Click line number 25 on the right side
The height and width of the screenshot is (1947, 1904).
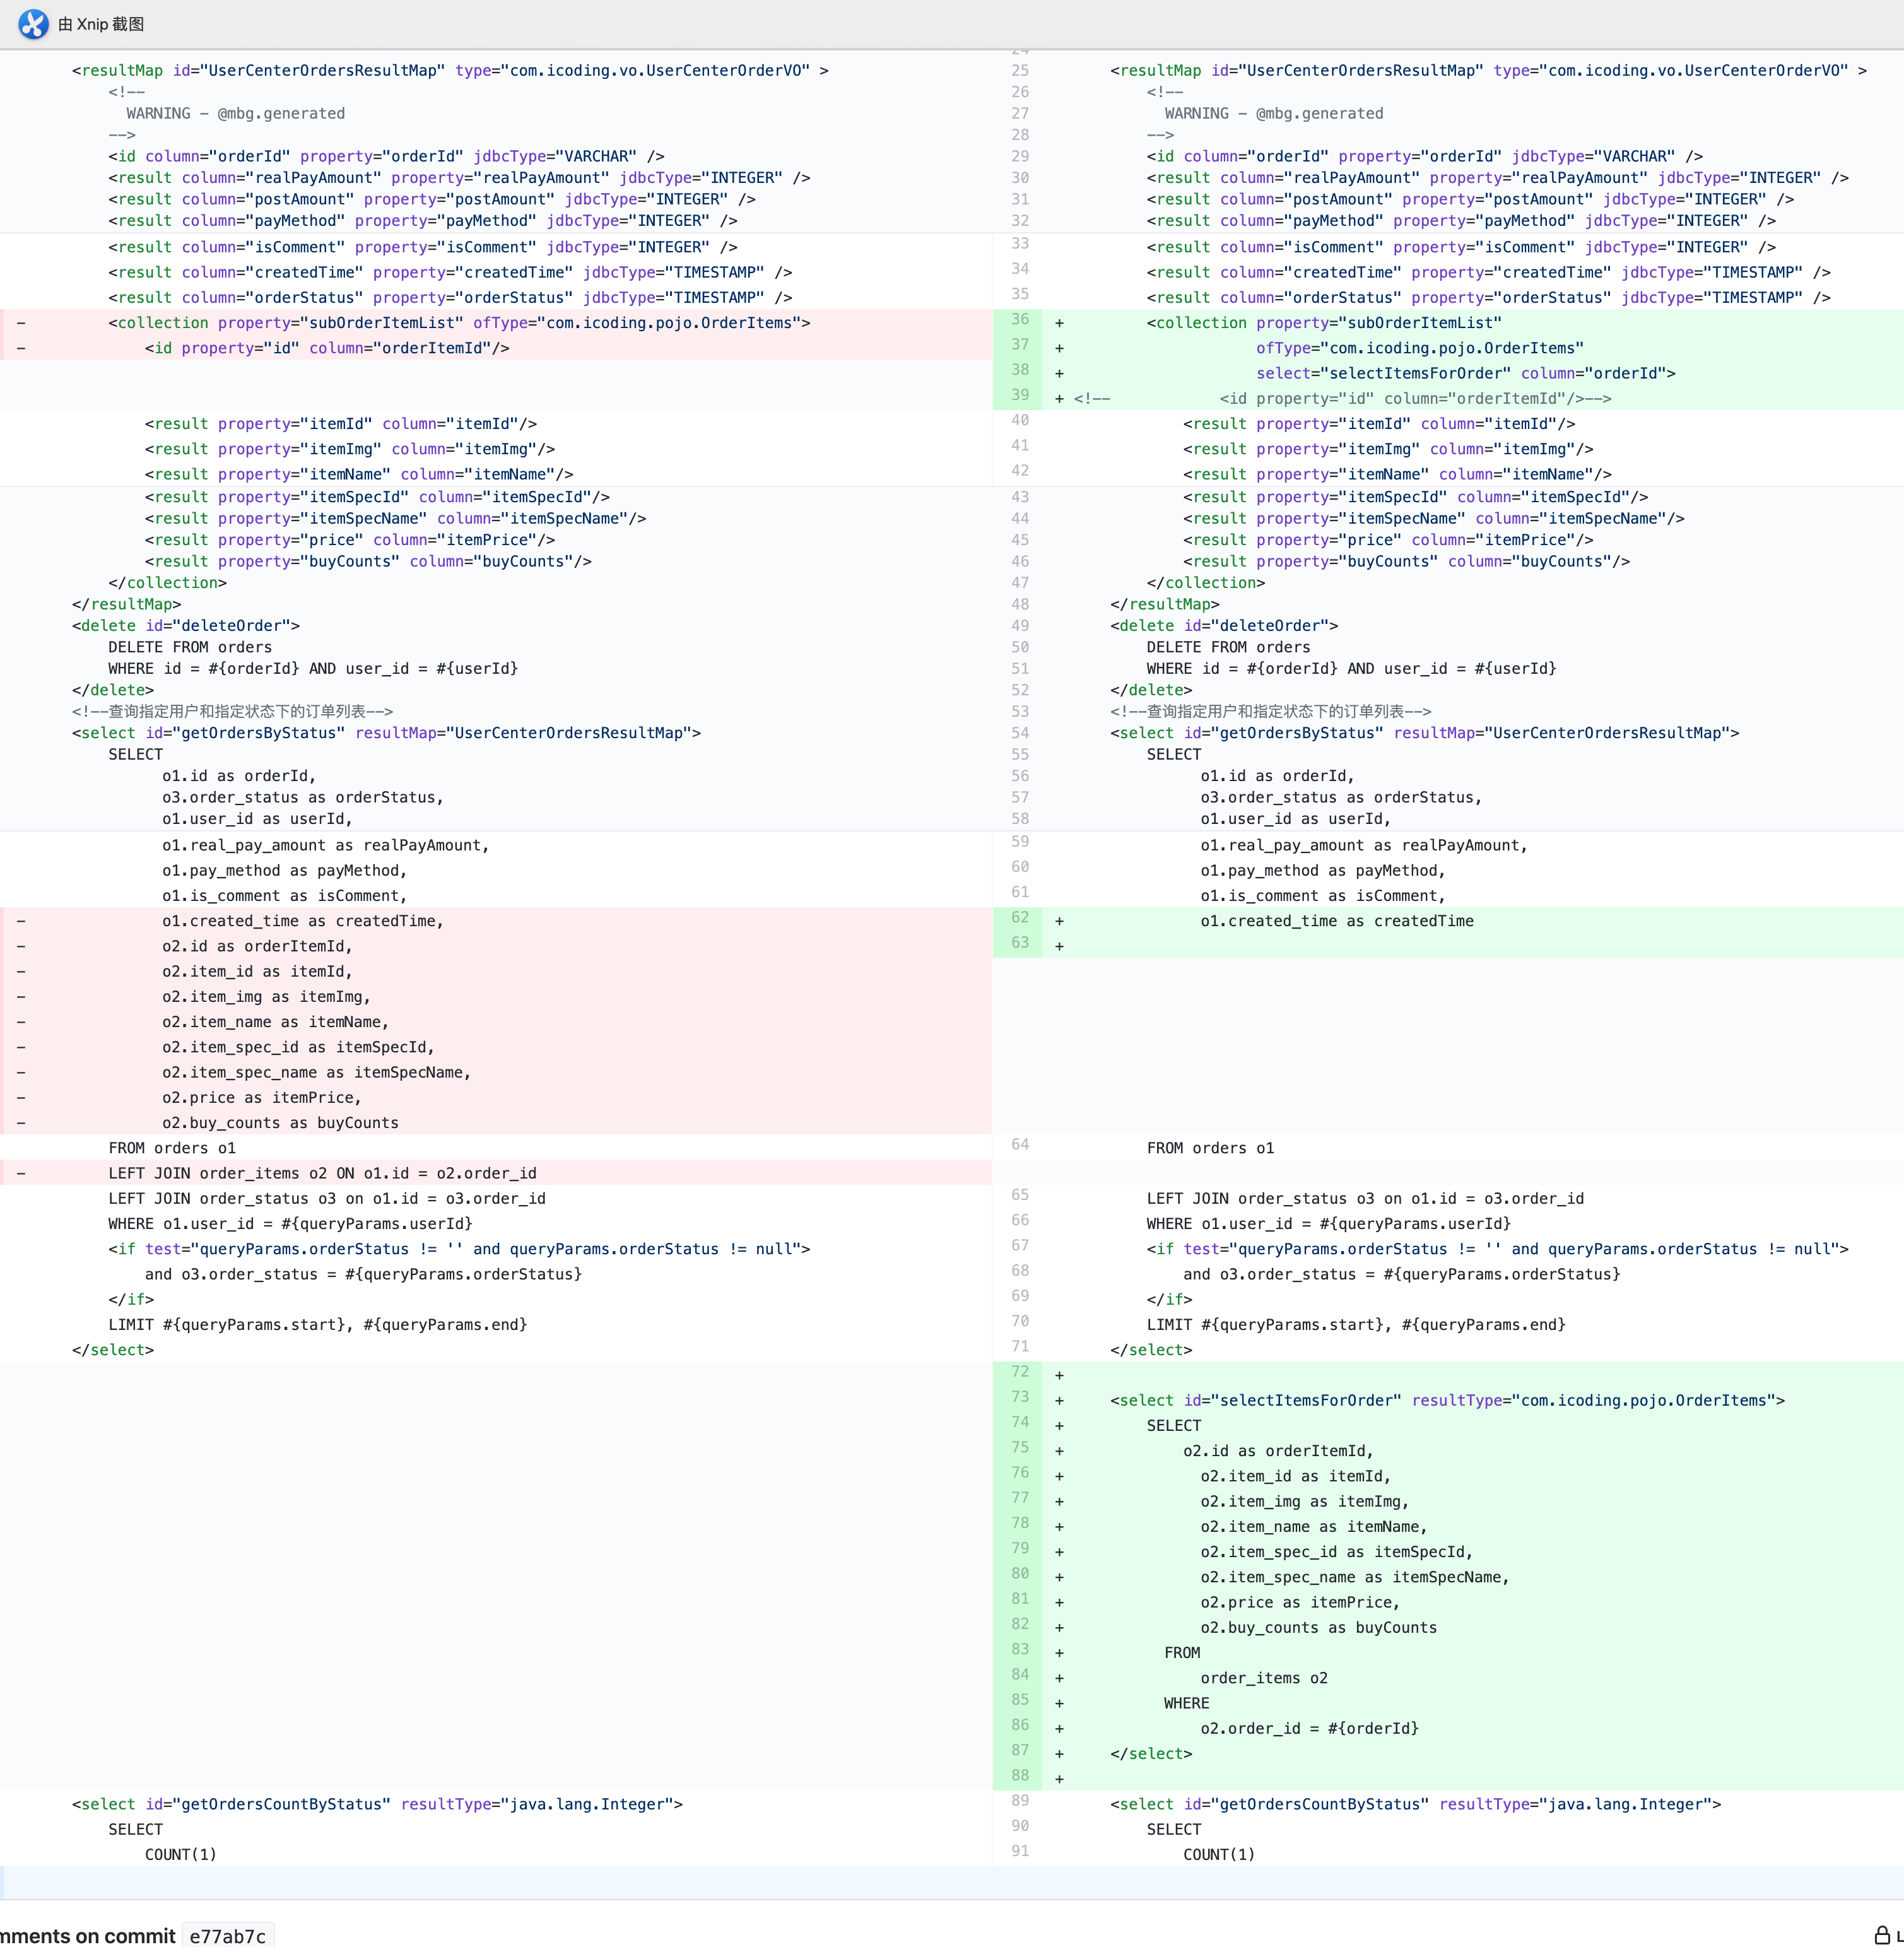(x=1019, y=70)
